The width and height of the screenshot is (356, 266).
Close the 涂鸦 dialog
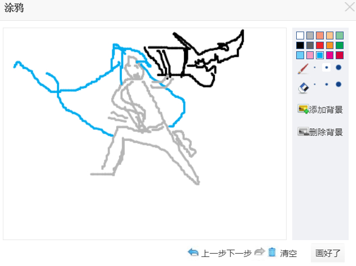pos(350,7)
